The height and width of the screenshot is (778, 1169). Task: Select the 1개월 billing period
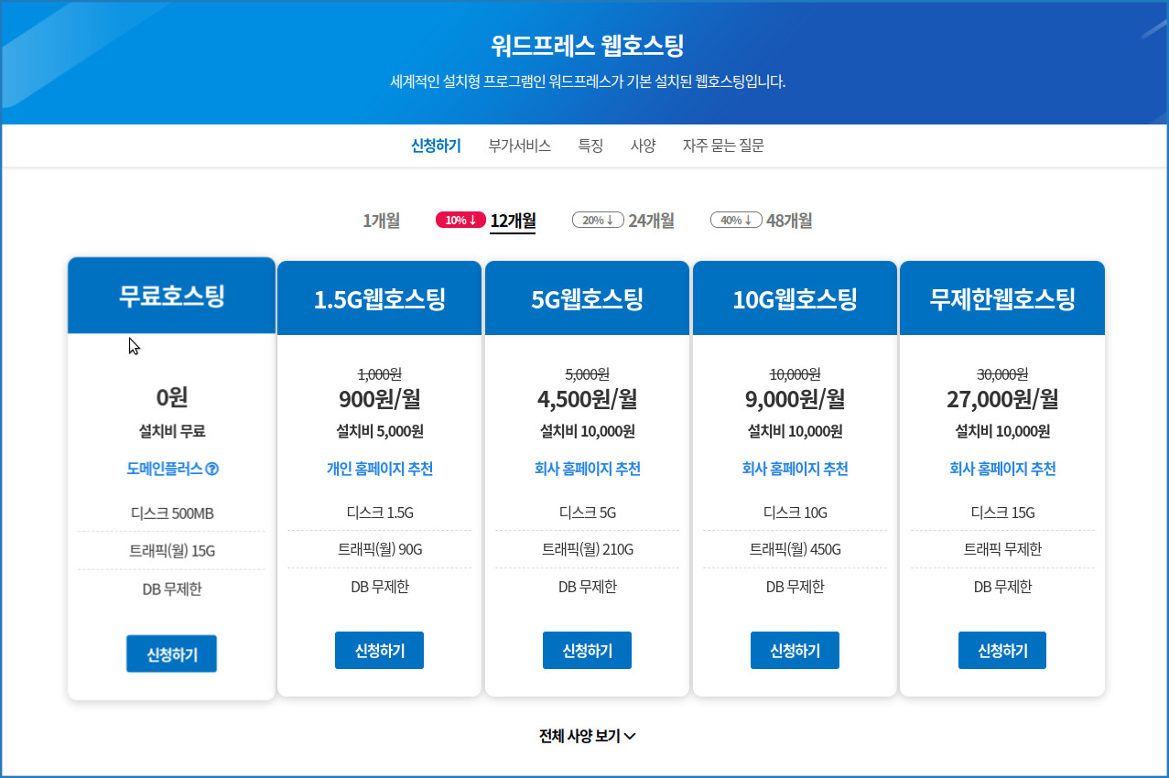coord(381,221)
